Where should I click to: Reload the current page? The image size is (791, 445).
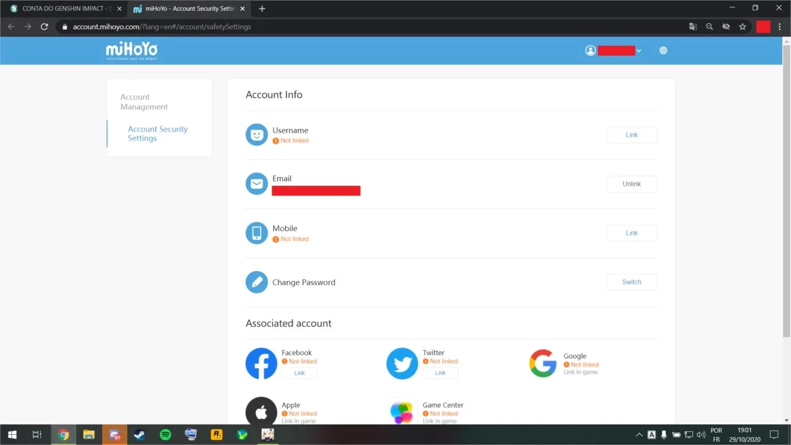(44, 27)
